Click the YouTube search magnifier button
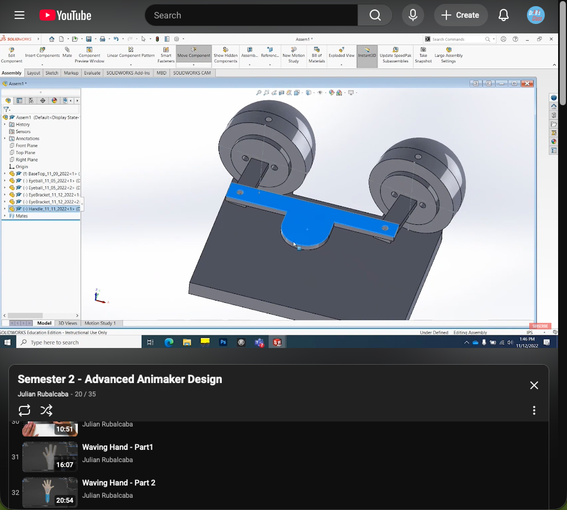The image size is (567, 510). 375,15
